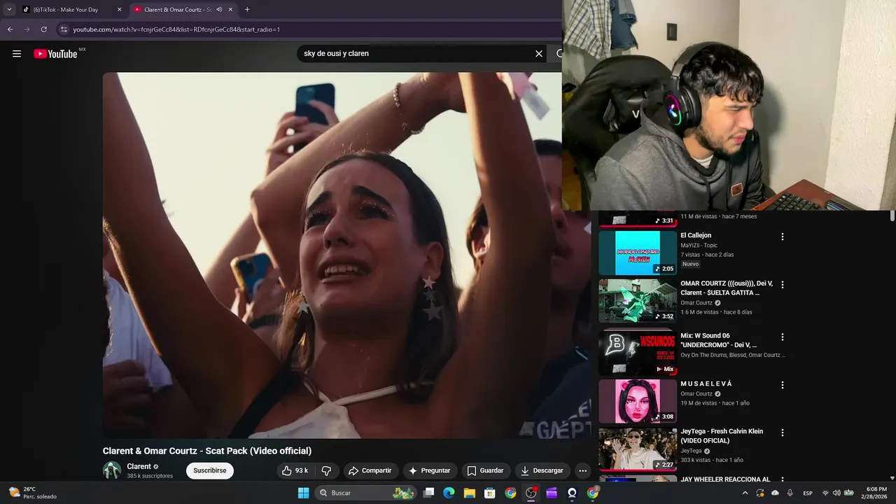This screenshot has height=504, width=896.
Task: Reload the YouTube page
Action: pyautogui.click(x=44, y=29)
